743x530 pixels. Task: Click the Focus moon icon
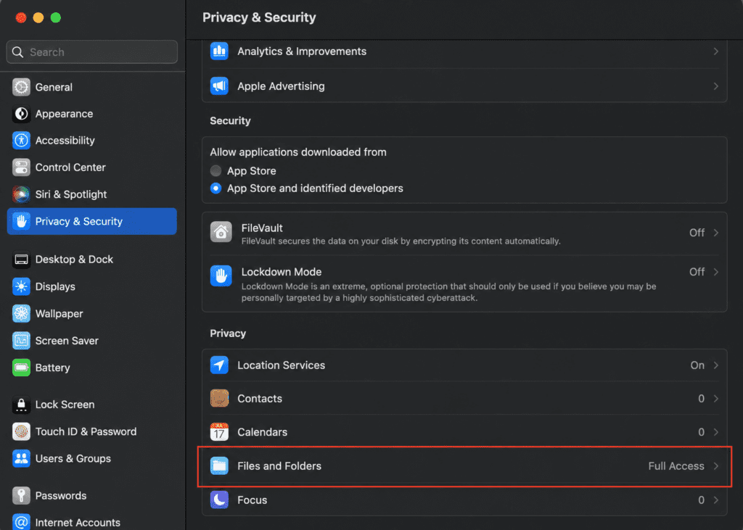click(219, 500)
